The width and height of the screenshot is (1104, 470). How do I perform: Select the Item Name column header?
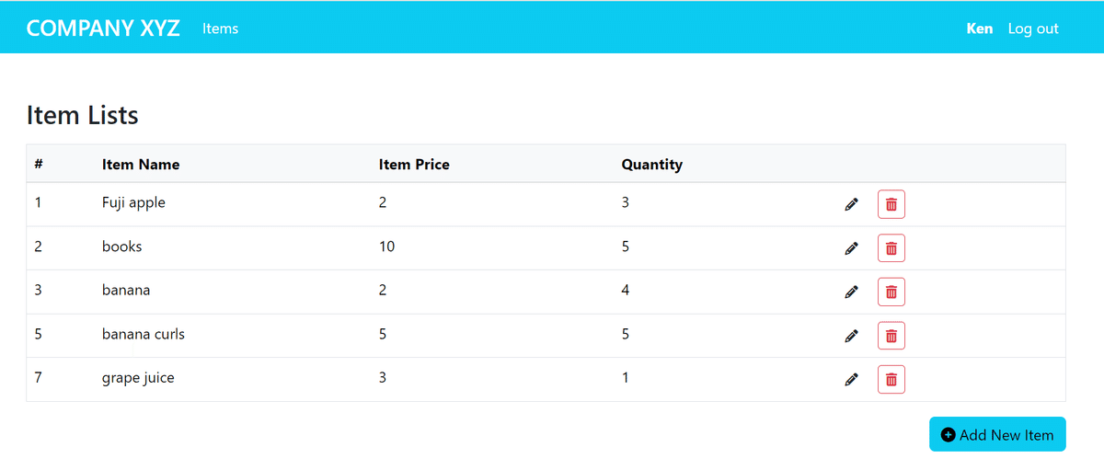(x=141, y=165)
